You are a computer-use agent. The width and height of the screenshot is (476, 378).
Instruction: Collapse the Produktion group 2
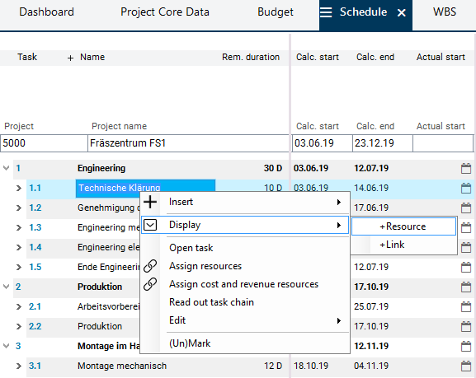pos(6,287)
